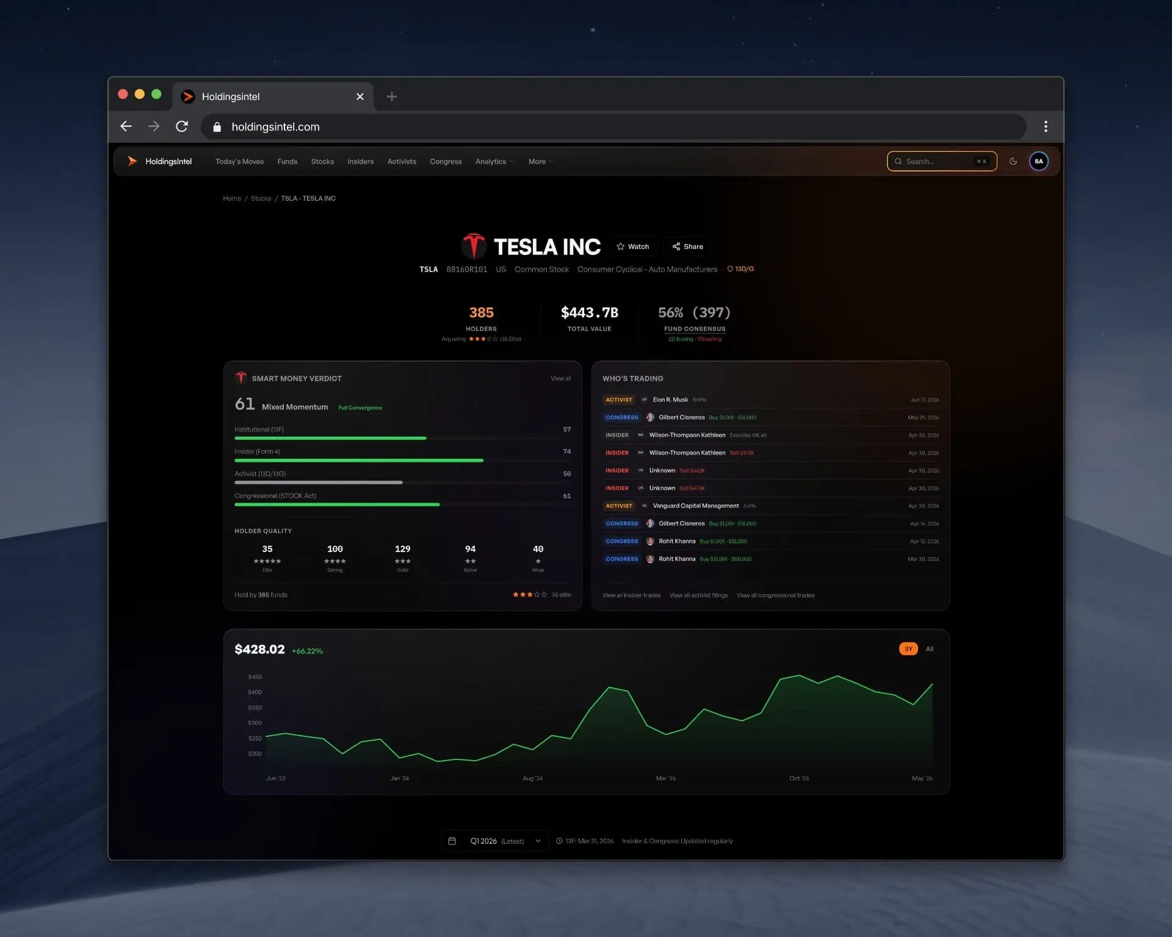Viewport: 1172px width, 937px height.
Task: Click the Activist (13D/13G) progress bar
Action: pyautogui.click(x=402, y=483)
